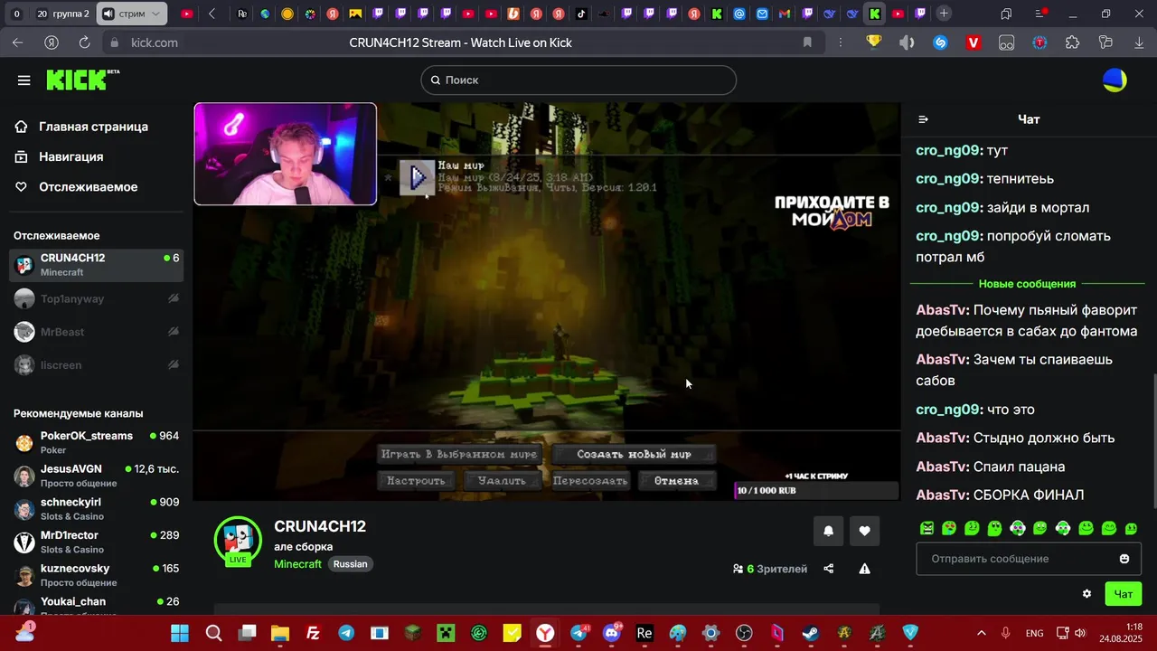This screenshot has height=651, width=1157.
Task: Open Steam from taskbar
Action: (x=811, y=633)
